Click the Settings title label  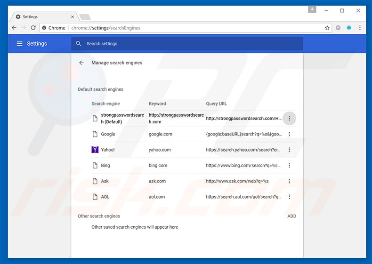37,44
